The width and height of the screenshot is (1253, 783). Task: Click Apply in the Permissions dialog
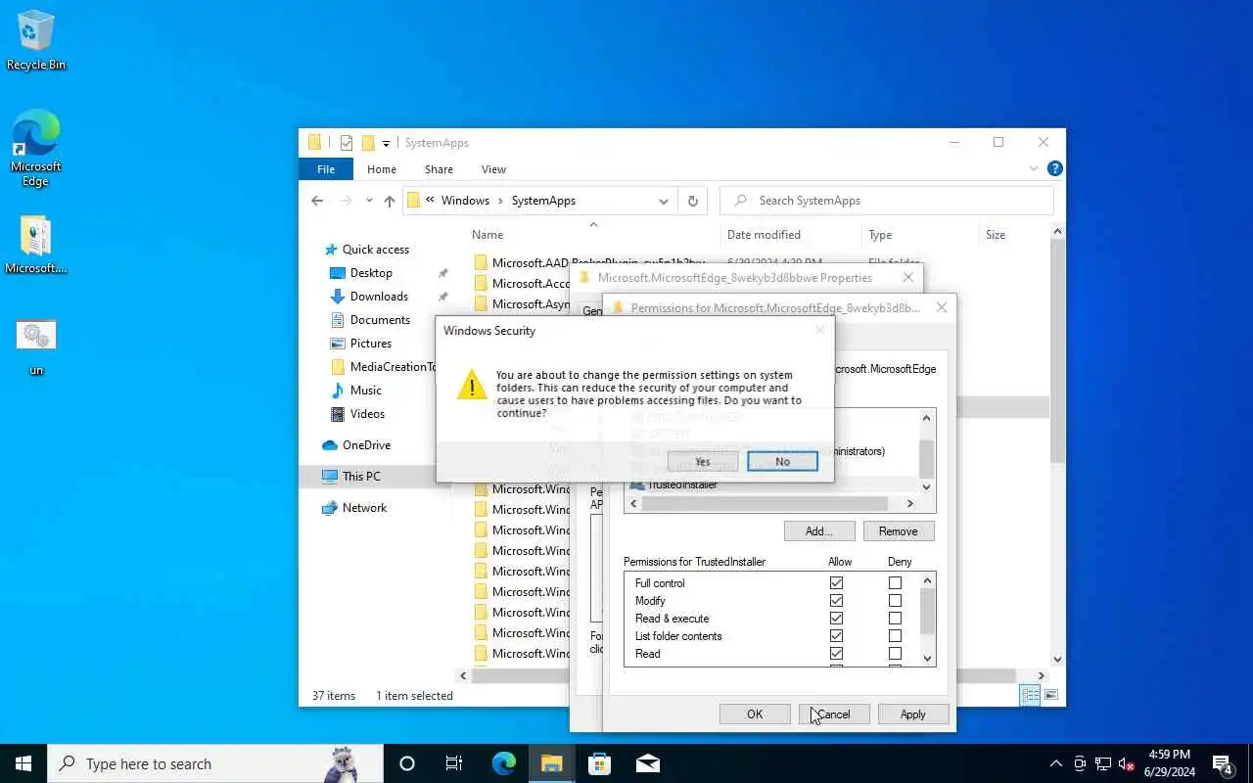(913, 714)
